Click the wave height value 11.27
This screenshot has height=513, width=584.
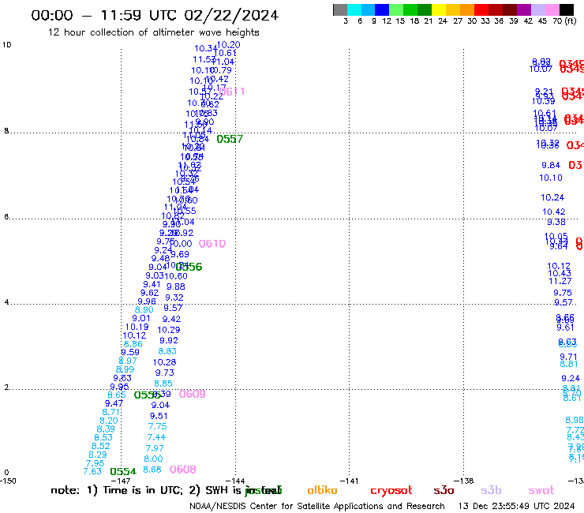point(560,281)
